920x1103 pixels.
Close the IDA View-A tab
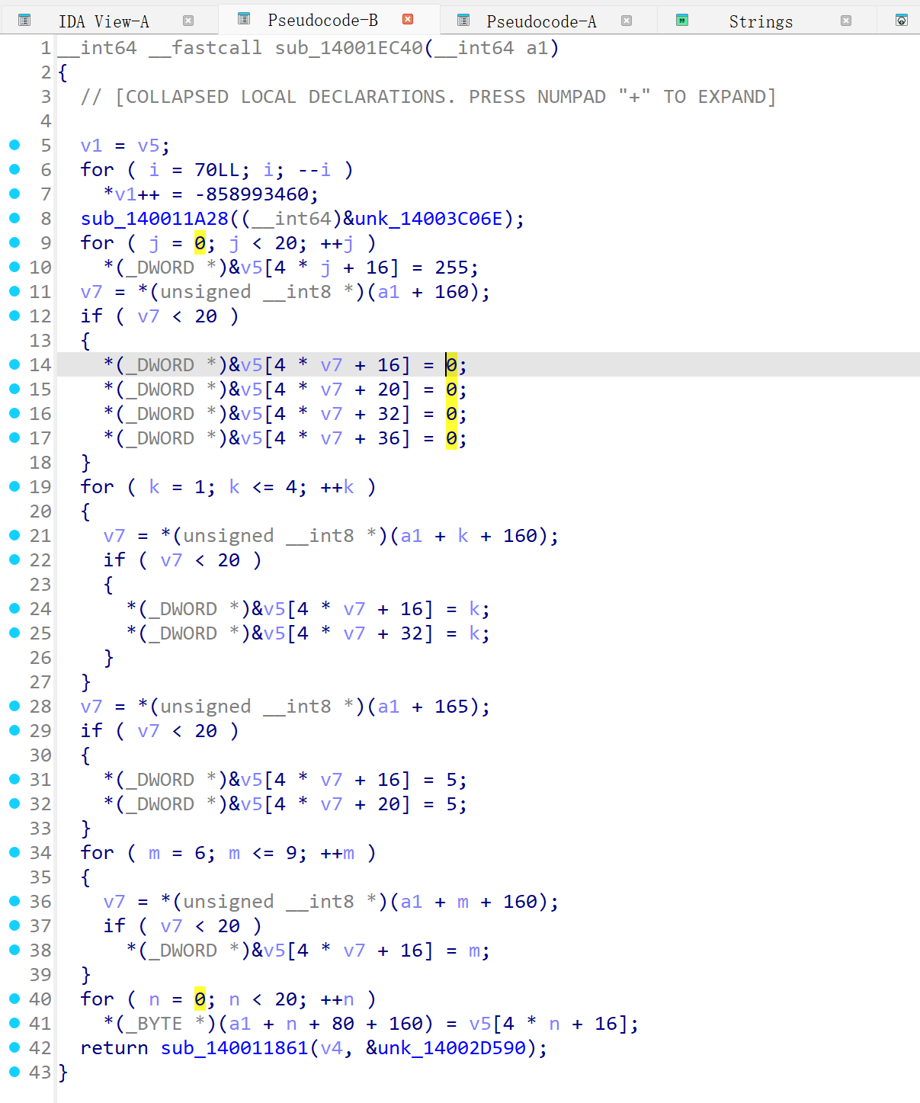pos(188,21)
